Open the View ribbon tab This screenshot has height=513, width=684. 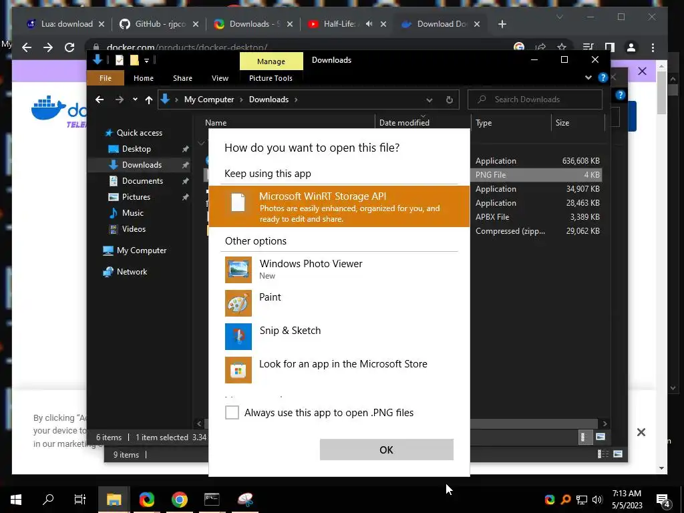(x=220, y=78)
